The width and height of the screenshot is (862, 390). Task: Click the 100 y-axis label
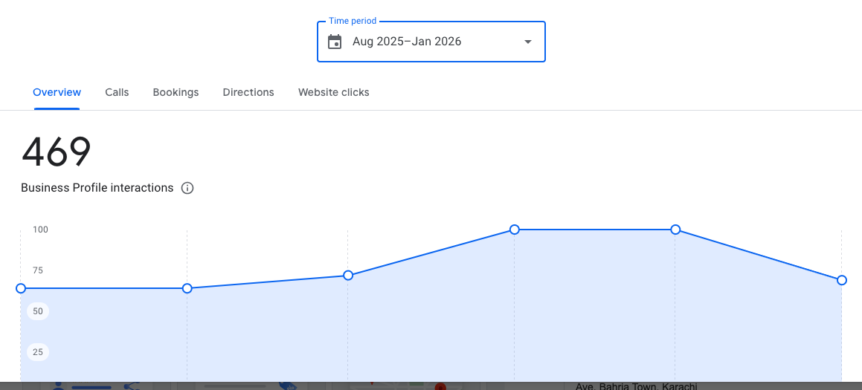pyautogui.click(x=40, y=230)
